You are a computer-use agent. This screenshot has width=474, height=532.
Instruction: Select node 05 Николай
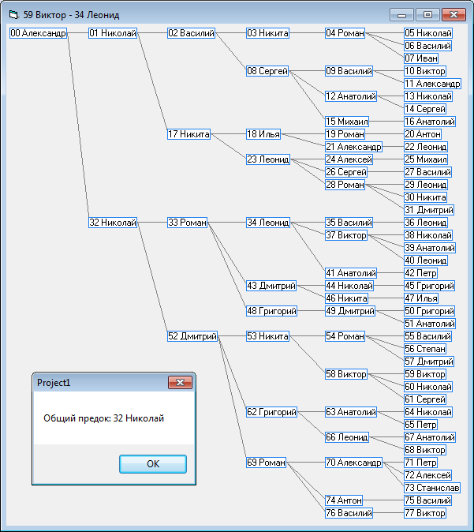coord(428,33)
